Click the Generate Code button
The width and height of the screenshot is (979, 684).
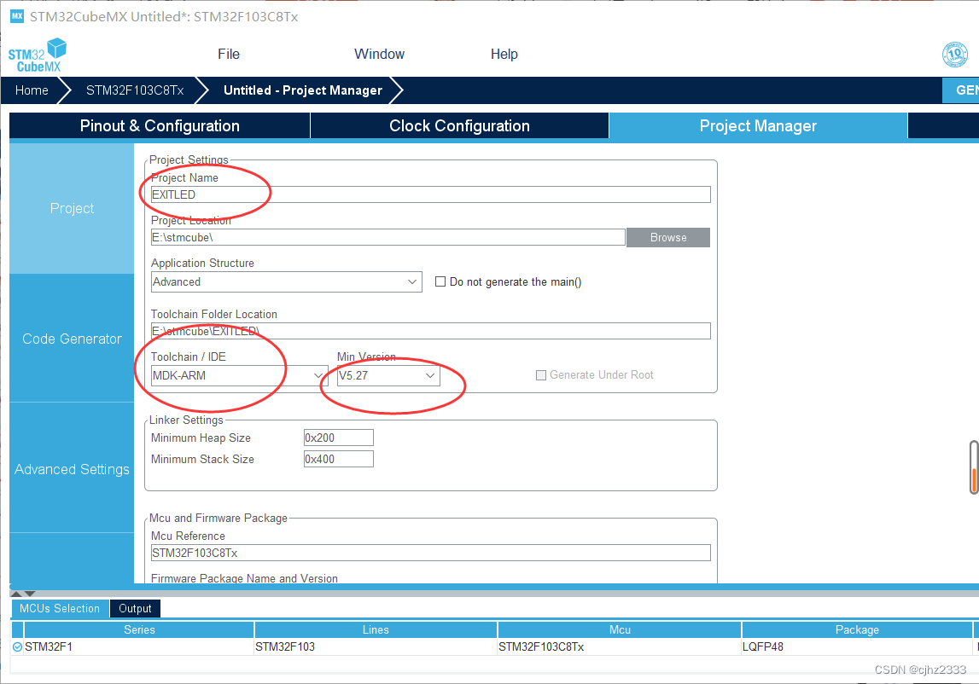click(961, 90)
